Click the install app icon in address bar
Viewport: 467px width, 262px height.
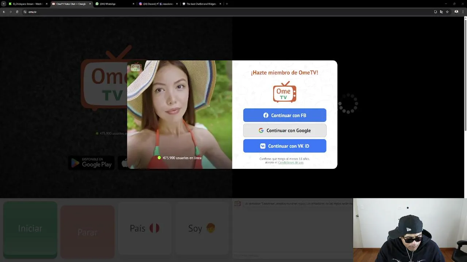435,12
